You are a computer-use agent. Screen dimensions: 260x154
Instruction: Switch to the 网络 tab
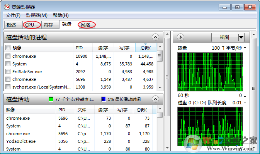[x=87, y=25]
